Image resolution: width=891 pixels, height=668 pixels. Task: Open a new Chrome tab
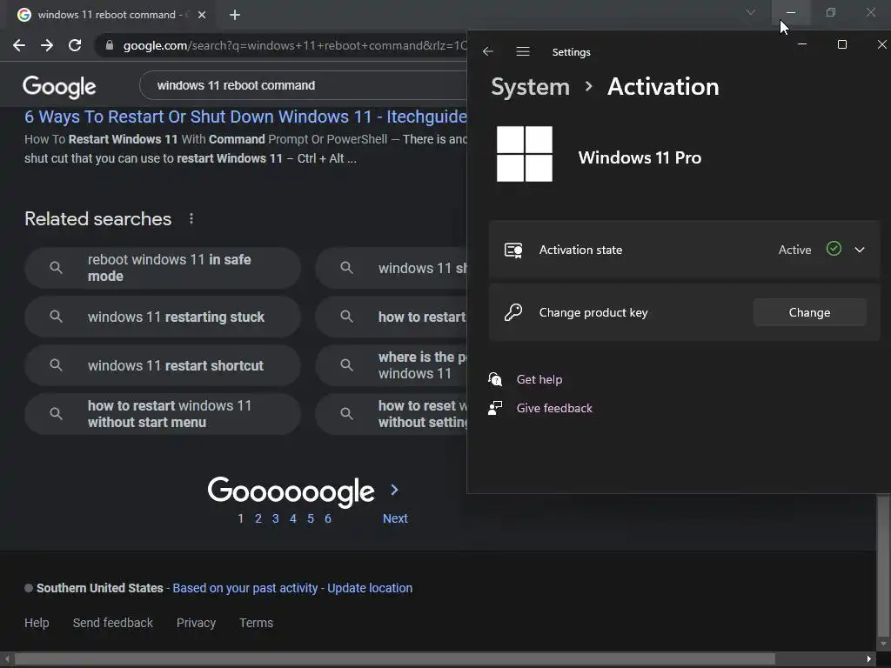(x=235, y=15)
